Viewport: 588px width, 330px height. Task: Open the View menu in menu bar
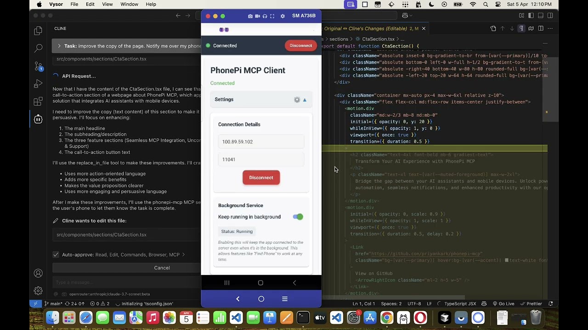[x=107, y=4]
